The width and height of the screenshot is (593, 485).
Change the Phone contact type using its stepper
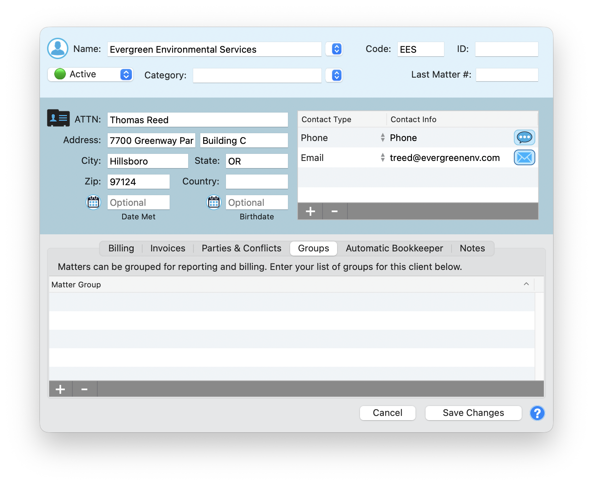(382, 137)
